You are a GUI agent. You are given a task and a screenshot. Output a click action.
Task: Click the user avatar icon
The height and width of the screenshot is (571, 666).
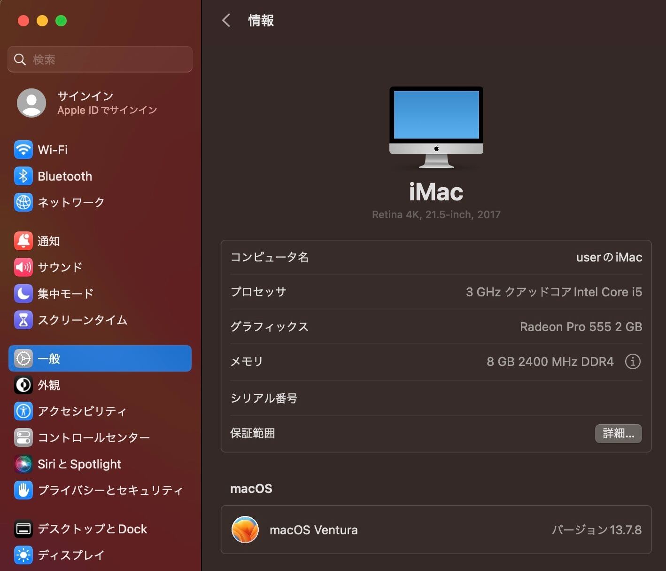[31, 103]
